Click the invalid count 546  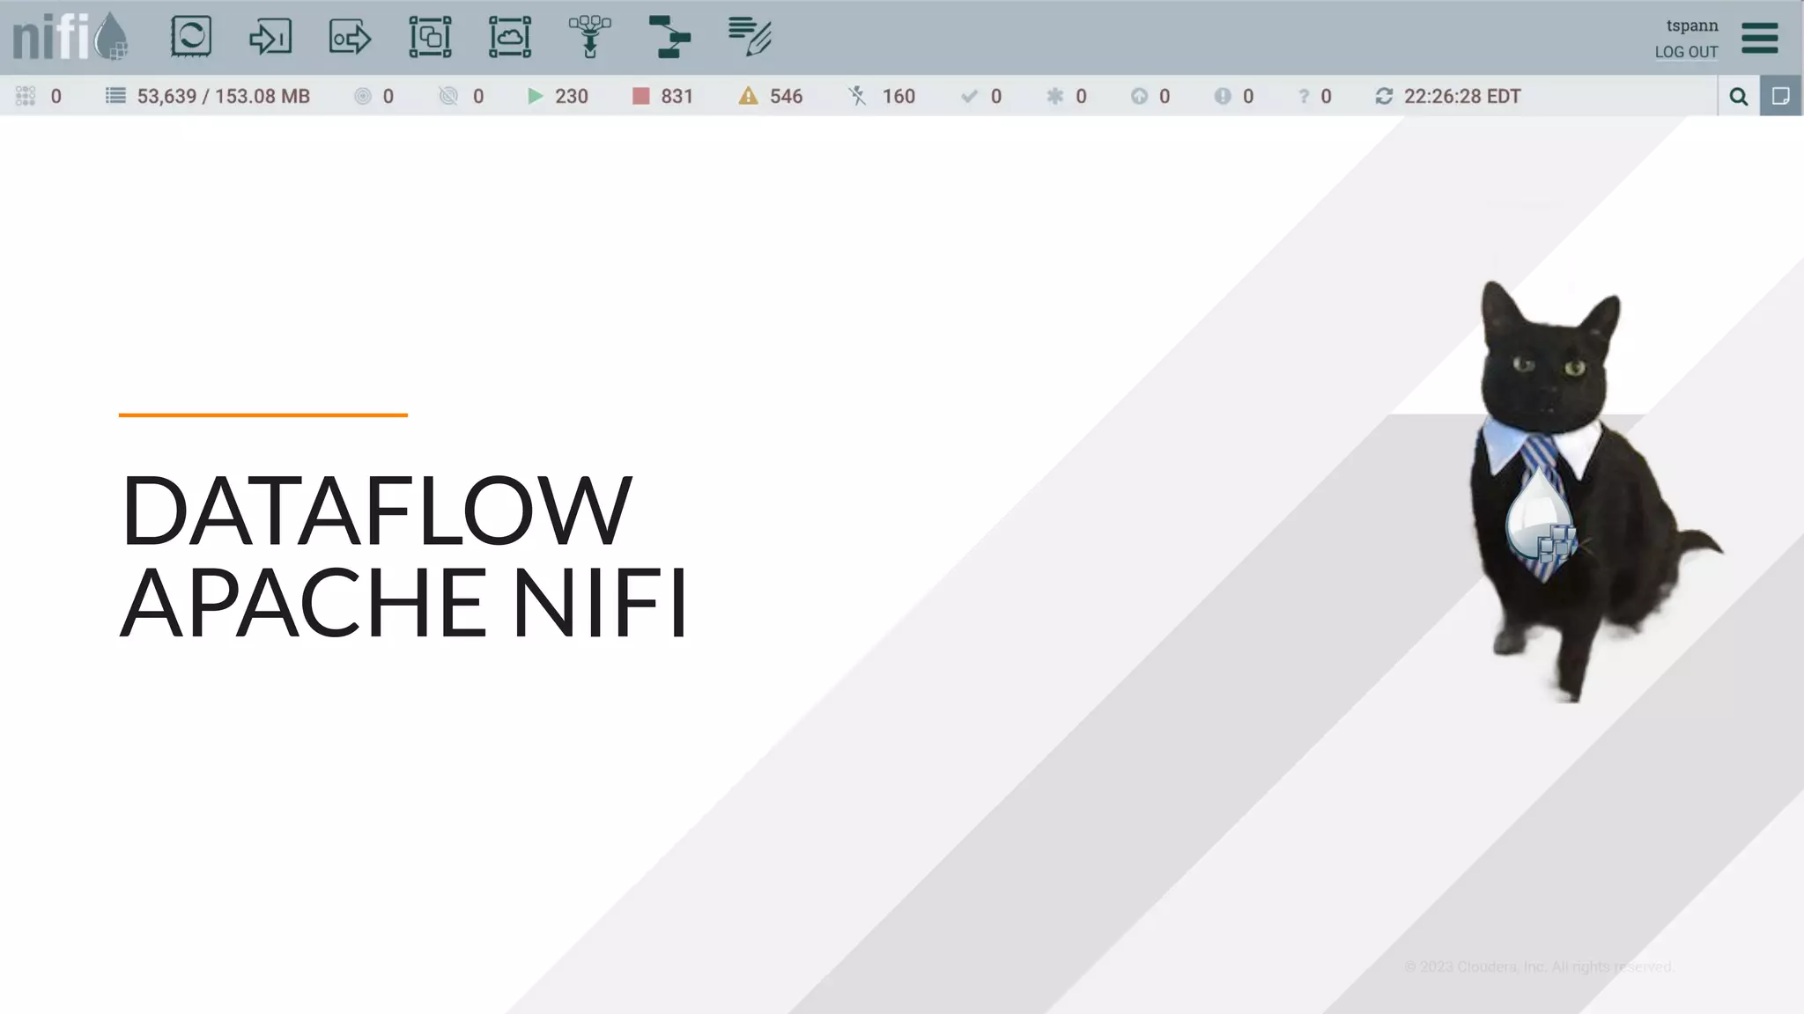click(x=787, y=96)
